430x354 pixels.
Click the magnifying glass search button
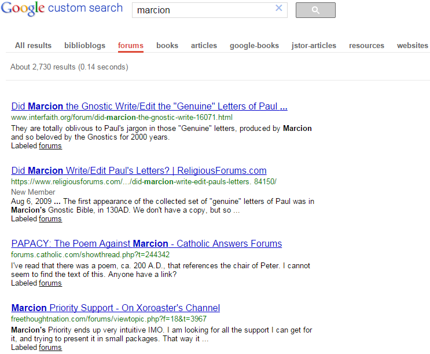315,10
